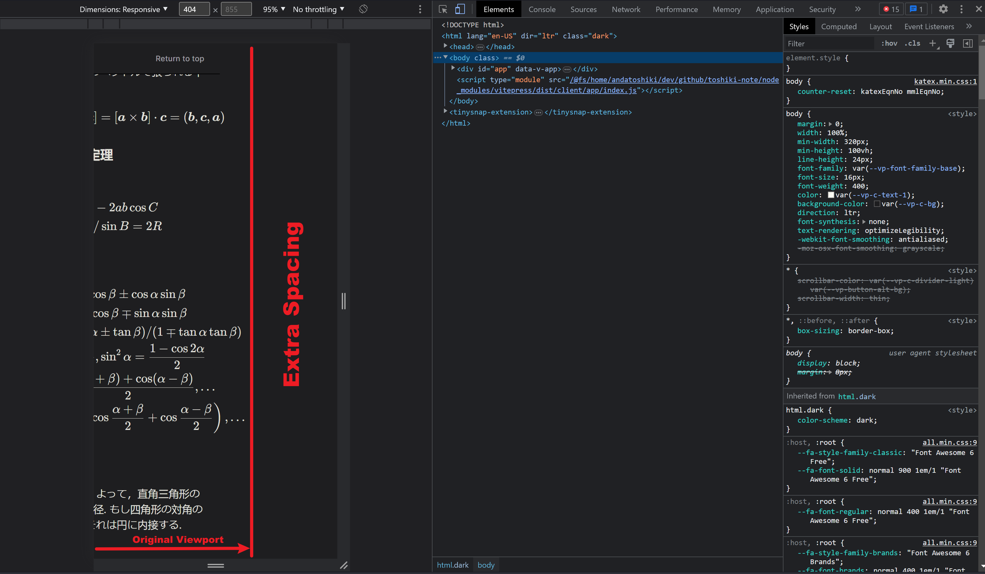985x574 pixels.
Task: Switch to the Memory tab
Action: [x=726, y=9]
